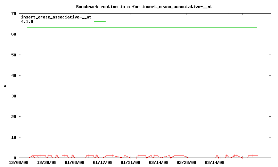Click the 30 y-axis tick label

click(14, 96)
